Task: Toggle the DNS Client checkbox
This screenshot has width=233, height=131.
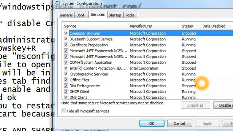Action: (x=66, y=97)
